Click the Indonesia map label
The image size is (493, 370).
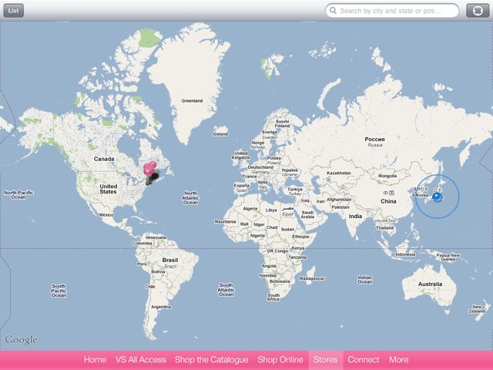(405, 254)
